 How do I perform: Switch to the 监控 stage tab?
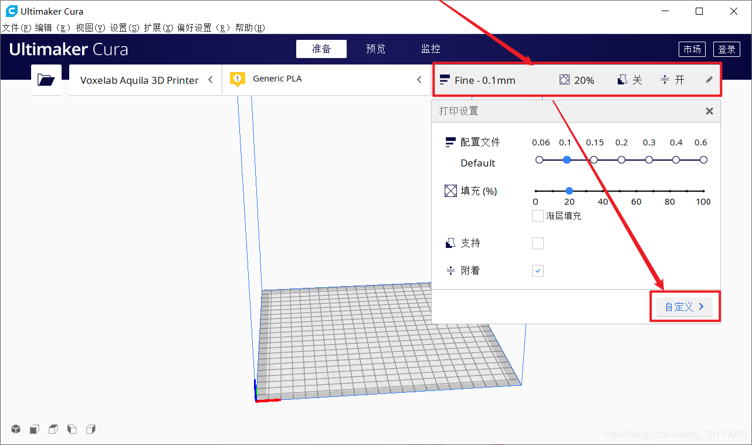[x=431, y=49]
